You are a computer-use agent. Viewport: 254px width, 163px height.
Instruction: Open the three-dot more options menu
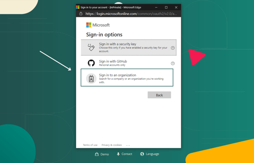[128, 145]
